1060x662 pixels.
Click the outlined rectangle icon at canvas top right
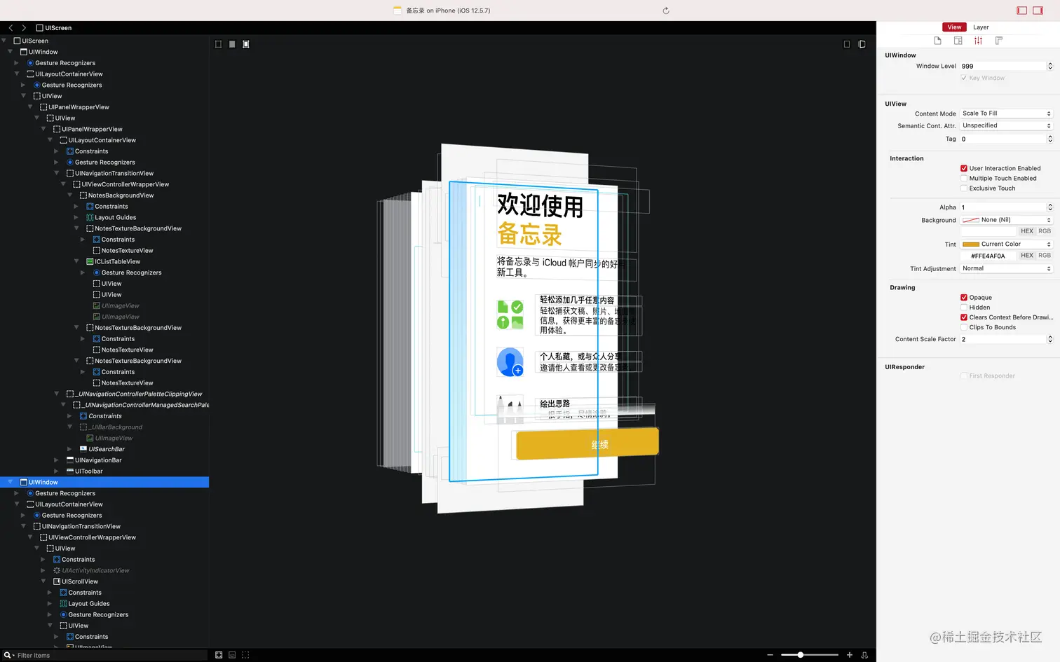[847, 44]
